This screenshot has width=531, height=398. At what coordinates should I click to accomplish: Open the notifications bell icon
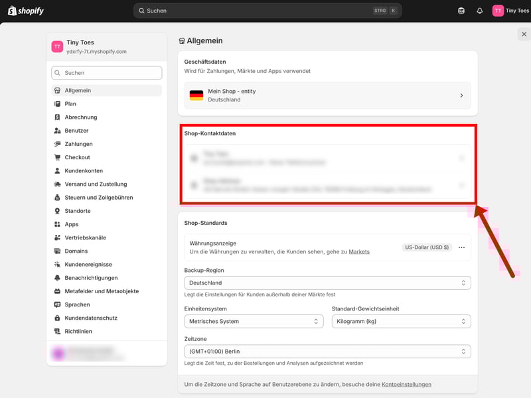(x=479, y=11)
